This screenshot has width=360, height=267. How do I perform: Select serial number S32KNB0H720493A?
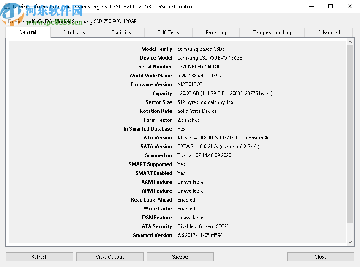[x=199, y=67]
